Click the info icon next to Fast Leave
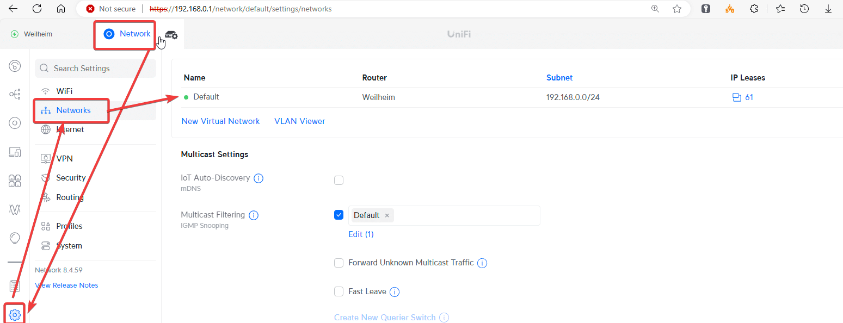The width and height of the screenshot is (843, 323). (x=395, y=292)
